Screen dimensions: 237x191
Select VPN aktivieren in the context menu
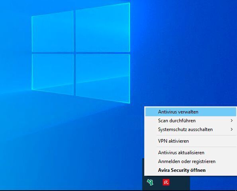point(191,141)
